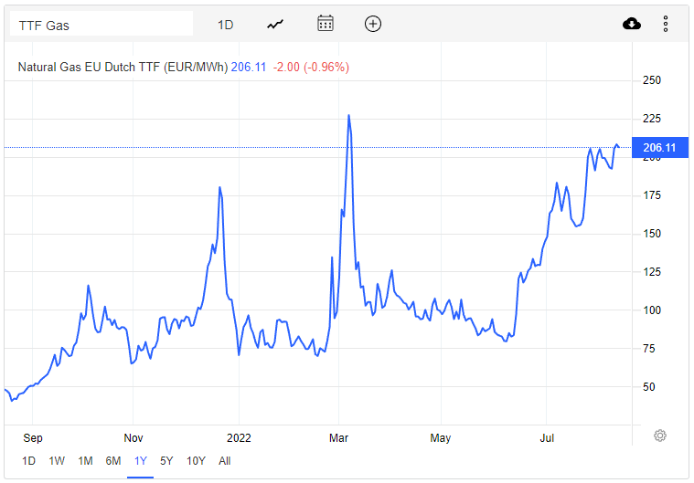Click the 125 axis label
The image size is (694, 483).
tap(652, 272)
